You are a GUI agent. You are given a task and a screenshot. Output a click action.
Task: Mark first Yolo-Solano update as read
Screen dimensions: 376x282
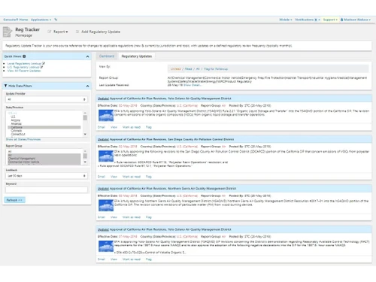[x=132, y=127]
